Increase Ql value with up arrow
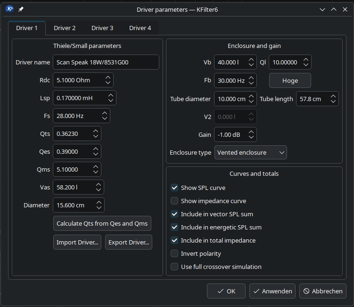Viewport: 354px width, 307px height. tap(306, 60)
